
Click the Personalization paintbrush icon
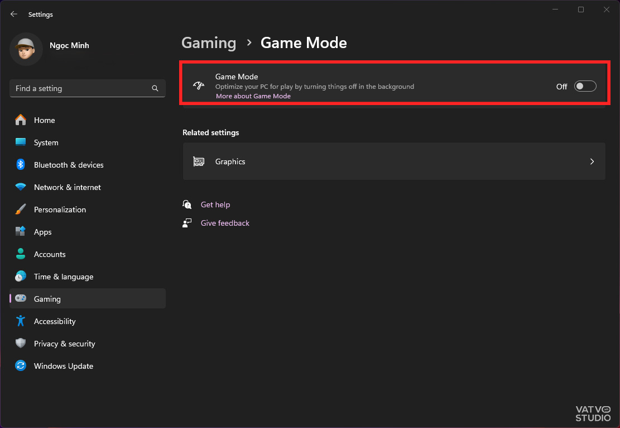tap(21, 209)
